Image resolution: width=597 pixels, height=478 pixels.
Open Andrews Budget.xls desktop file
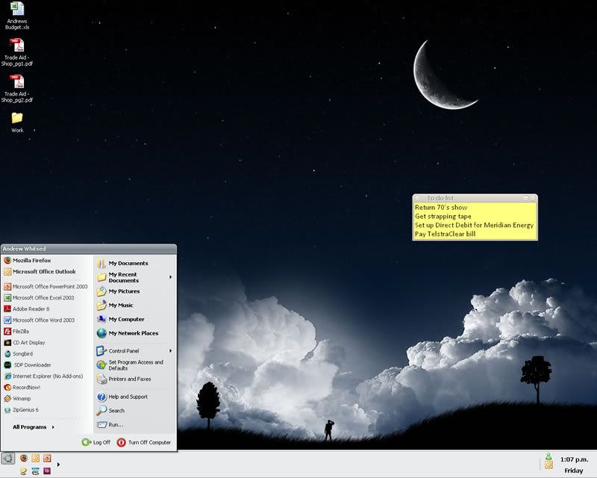[x=17, y=16]
